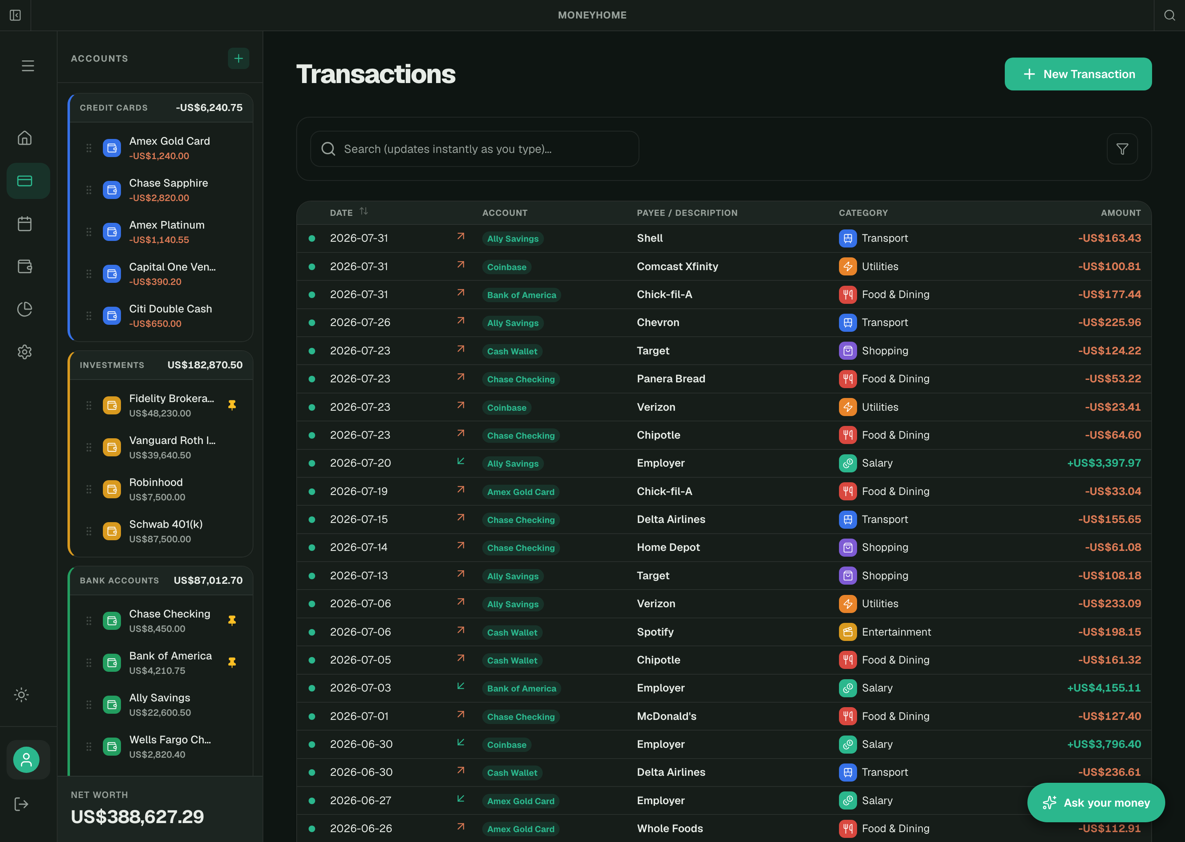Click the Entertainment icon on Spotify row

click(848, 632)
